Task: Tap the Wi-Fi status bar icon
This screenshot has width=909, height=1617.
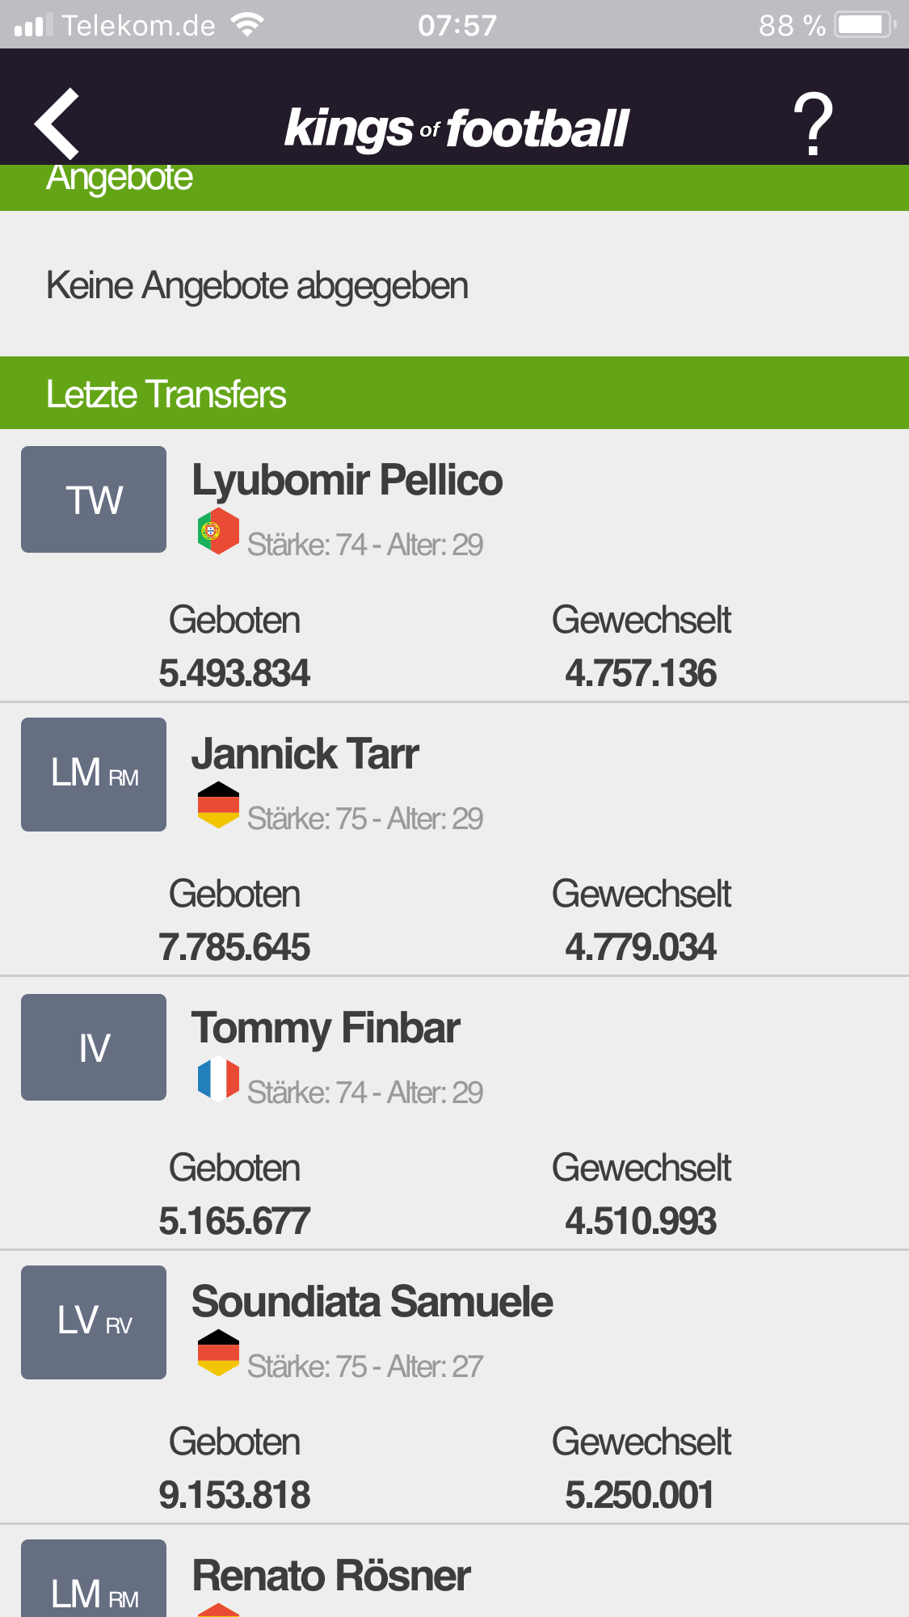Action: [246, 25]
